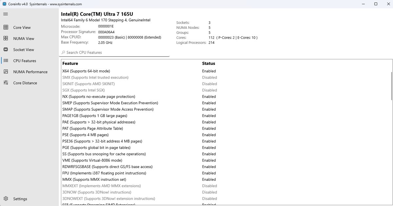Switch to NUMA View
Image resolution: width=393 pixels, height=206 pixels.
[x=29, y=39]
